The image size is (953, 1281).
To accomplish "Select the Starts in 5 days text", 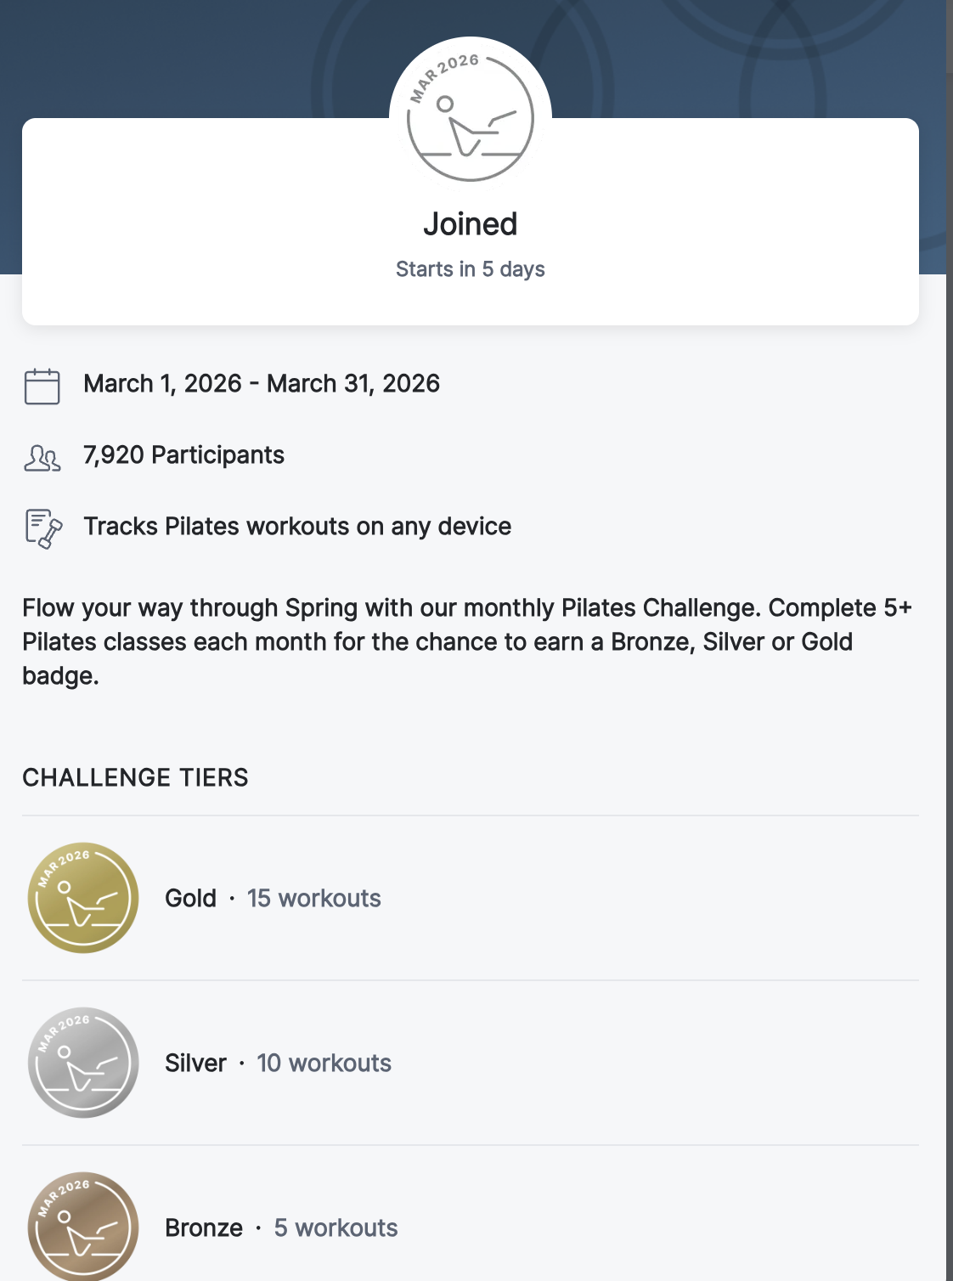I will click(x=471, y=268).
